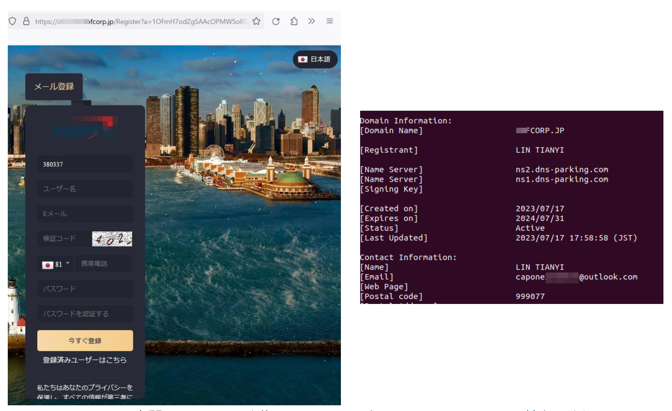The height and width of the screenshot is (411, 672).
Task: Bookmark this page with star icon
Action: tap(256, 21)
